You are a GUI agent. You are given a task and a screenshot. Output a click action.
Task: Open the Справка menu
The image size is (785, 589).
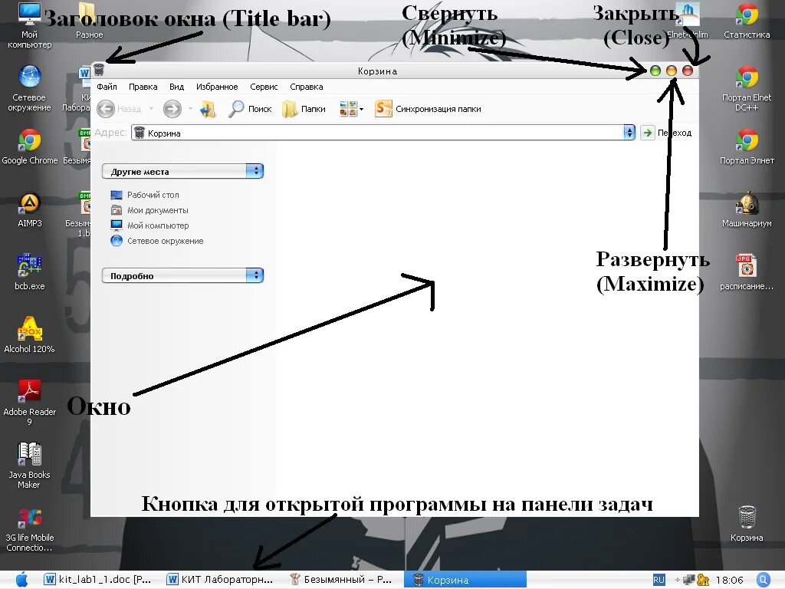tap(306, 87)
